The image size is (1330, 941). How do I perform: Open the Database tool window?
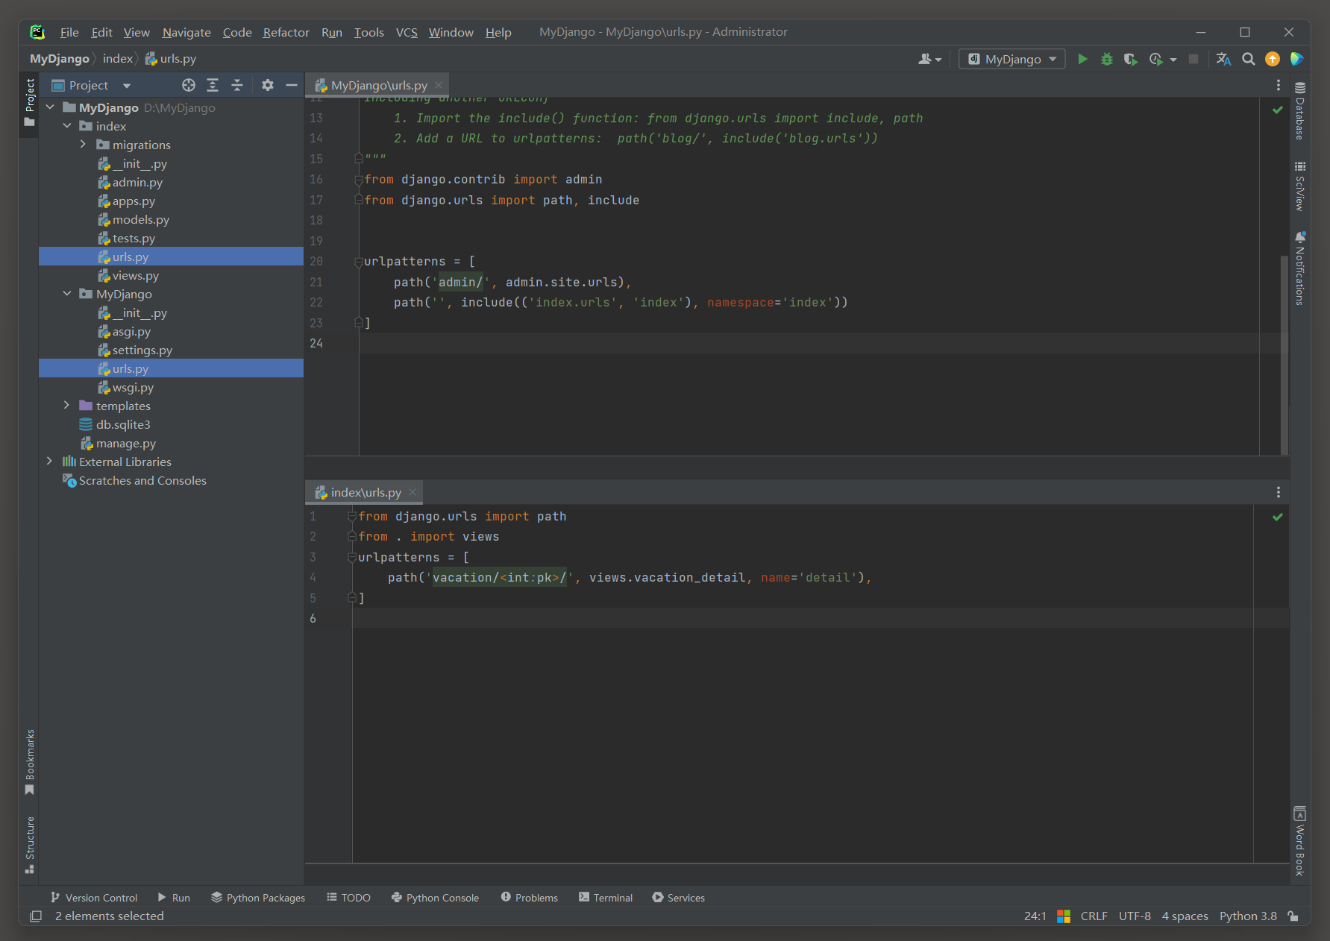click(1299, 111)
